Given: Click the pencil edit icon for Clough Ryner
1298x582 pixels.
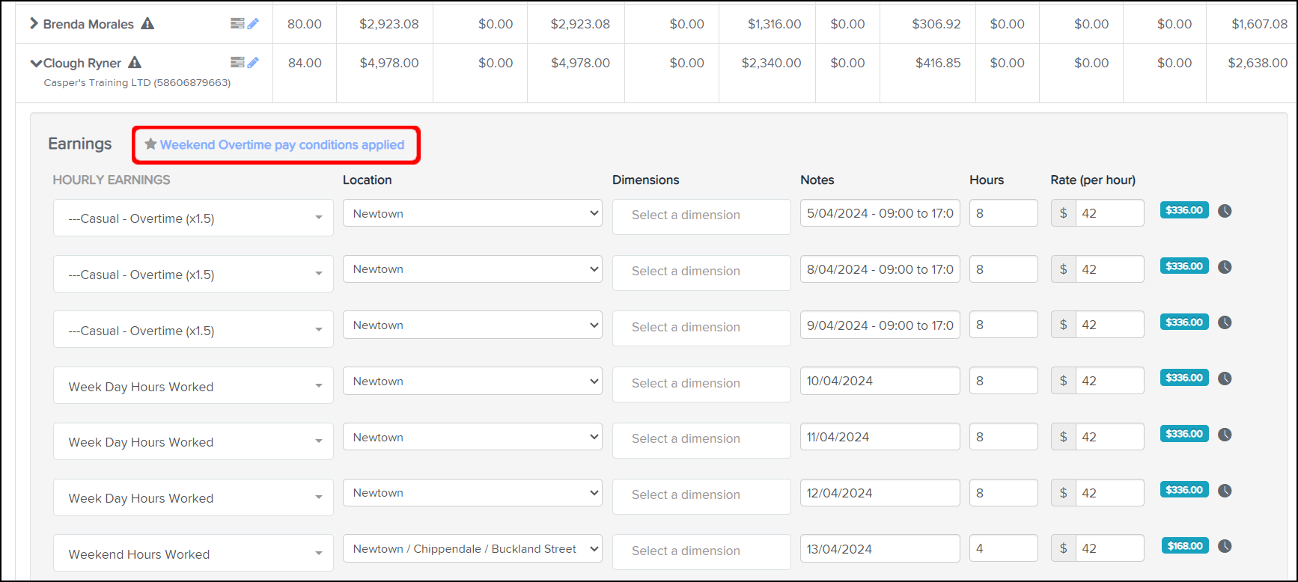Looking at the screenshot, I should [x=254, y=63].
